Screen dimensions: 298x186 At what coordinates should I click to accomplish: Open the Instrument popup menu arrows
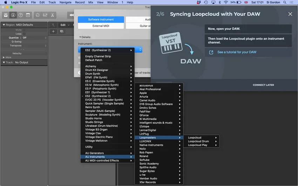tap(140, 49)
